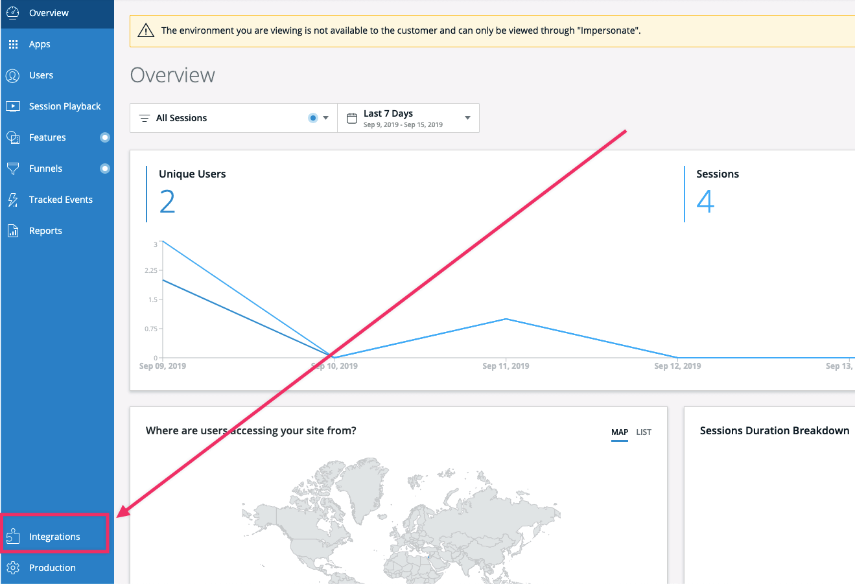Viewport: 855px width, 584px height.
Task: Click the filter icon beside All Sessions
Action: click(145, 117)
